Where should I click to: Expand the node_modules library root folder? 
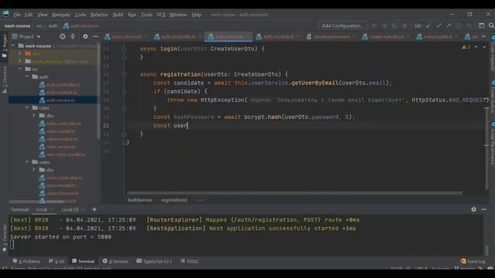pos(20,61)
